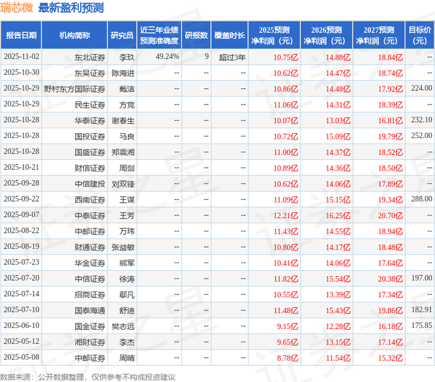Click target price 224.00
The width and height of the screenshot is (435, 382).
(x=421, y=88)
